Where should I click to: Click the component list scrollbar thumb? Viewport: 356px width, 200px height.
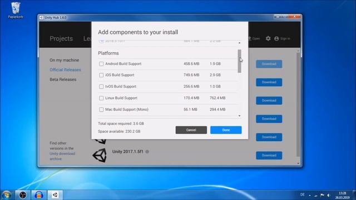(239, 61)
